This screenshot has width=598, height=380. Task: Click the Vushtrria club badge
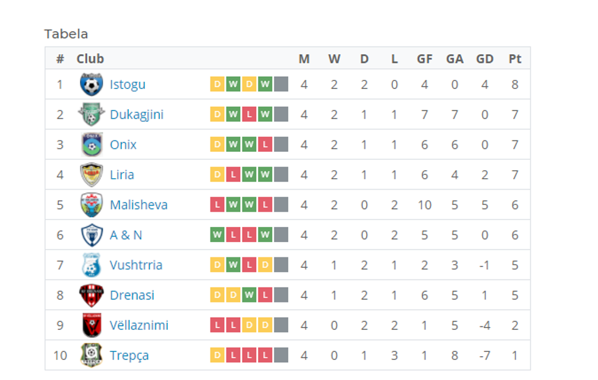point(92,265)
